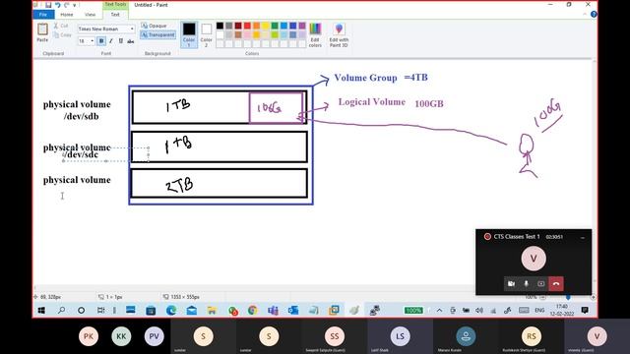Open the quick access toolbar customize arrow

pyautogui.click(x=75, y=5)
